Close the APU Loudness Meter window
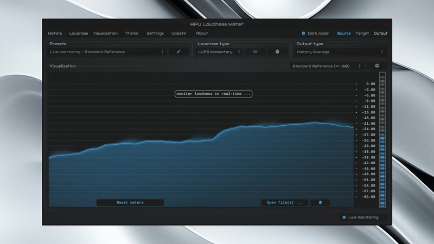Image resolution: width=434 pixels, height=244 pixels. (385, 24)
